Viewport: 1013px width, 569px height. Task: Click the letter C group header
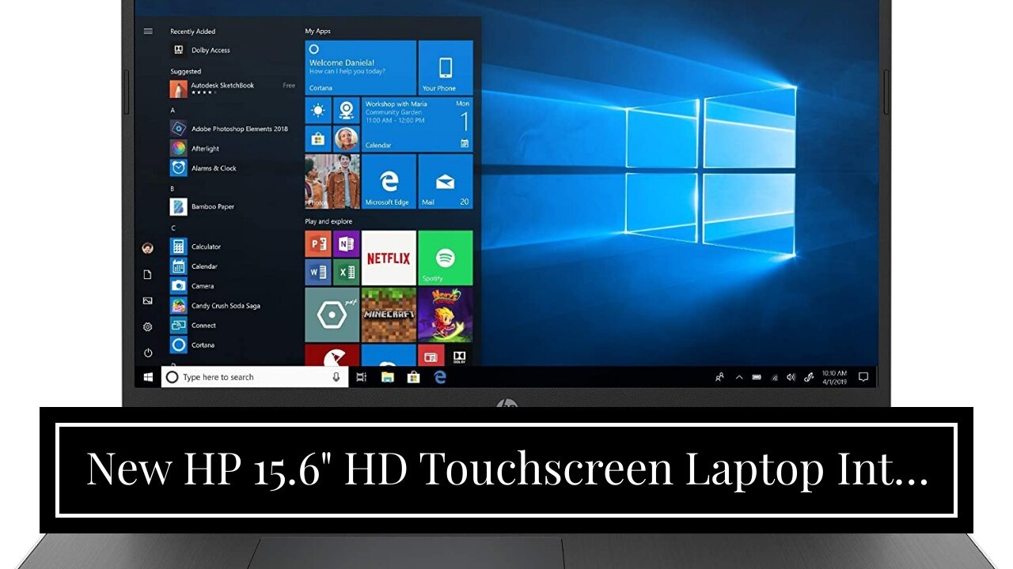coord(173,228)
